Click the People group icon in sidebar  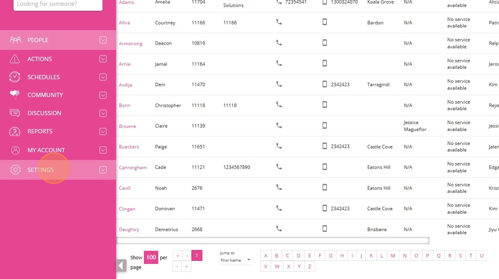coord(15,40)
